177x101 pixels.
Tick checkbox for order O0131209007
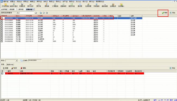[2, 20]
